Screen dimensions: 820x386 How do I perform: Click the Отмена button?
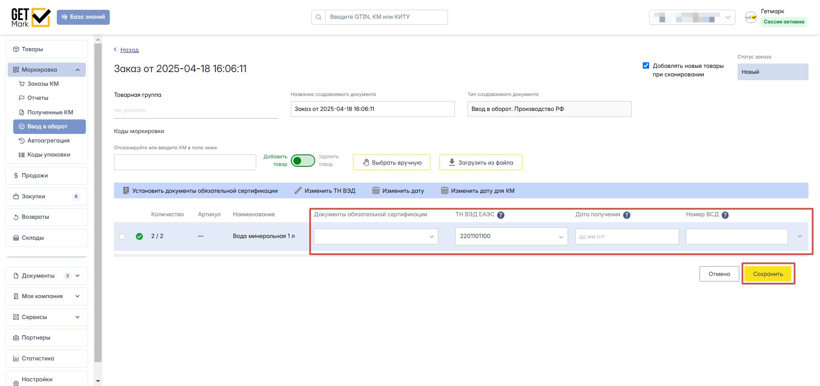[719, 274]
